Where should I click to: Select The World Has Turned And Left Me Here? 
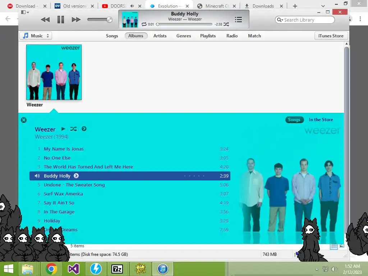(130, 167)
